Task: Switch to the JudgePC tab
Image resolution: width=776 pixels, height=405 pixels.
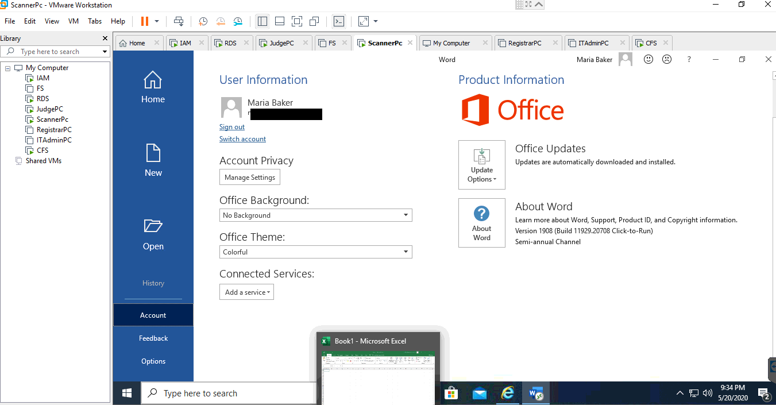Action: pos(281,43)
